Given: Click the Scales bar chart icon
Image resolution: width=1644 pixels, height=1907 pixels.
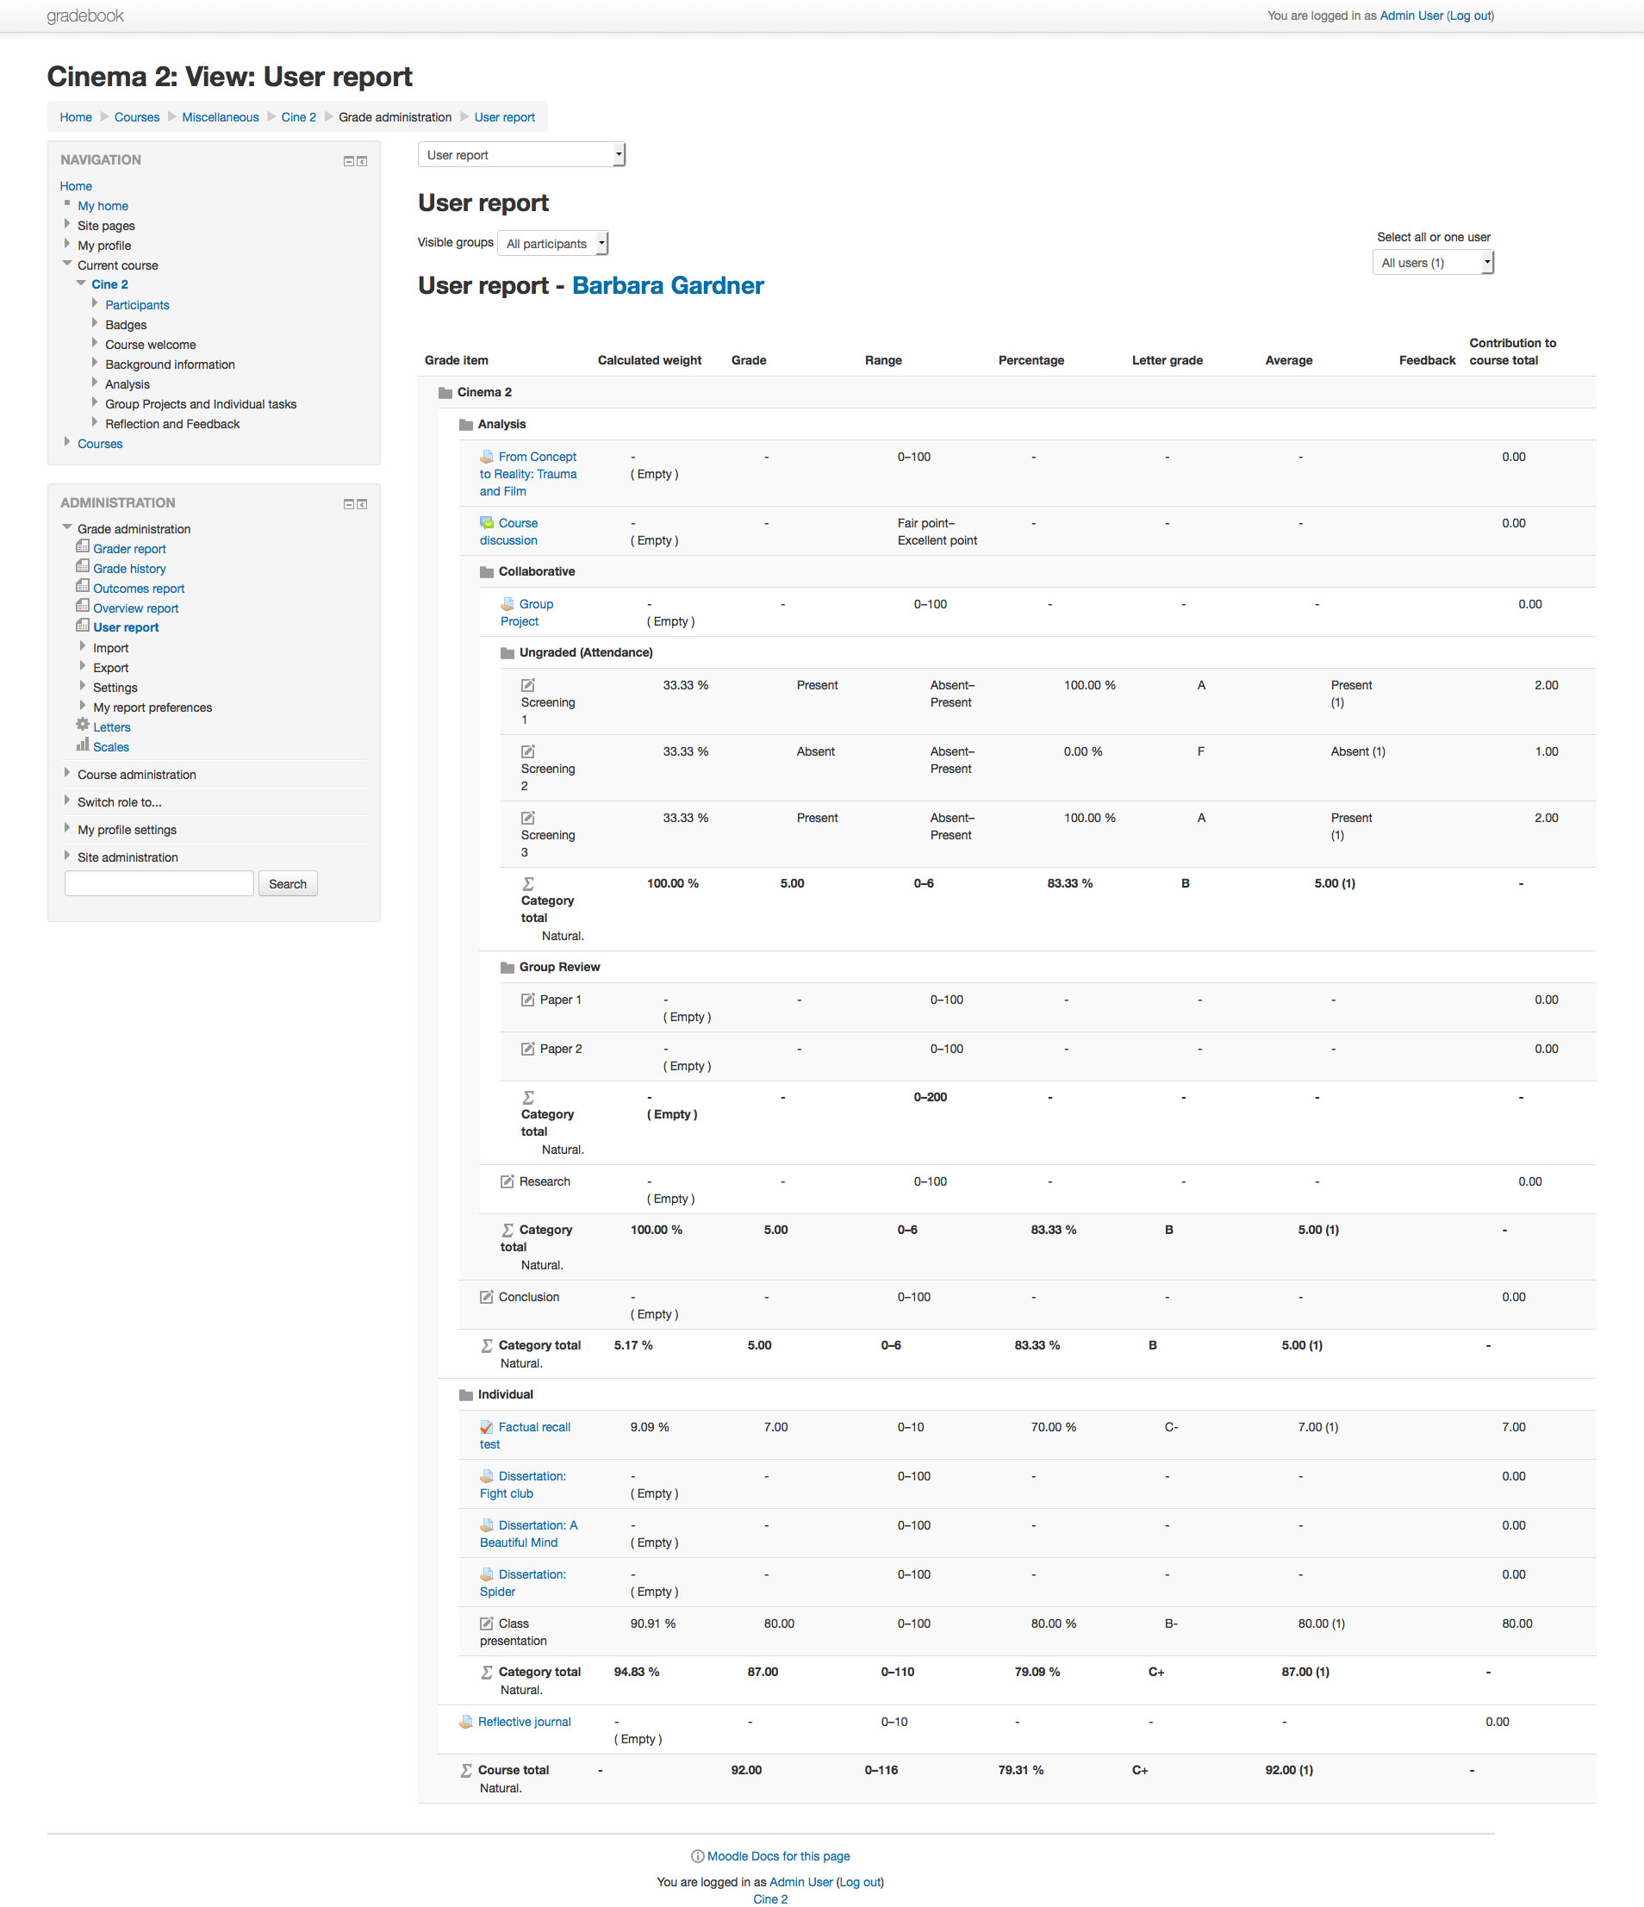Looking at the screenshot, I should coord(83,745).
